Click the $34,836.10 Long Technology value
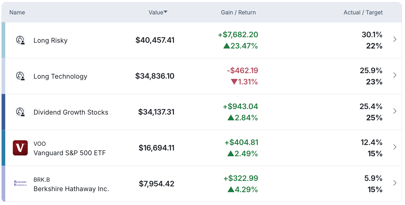This screenshot has width=405, height=205. [x=155, y=76]
